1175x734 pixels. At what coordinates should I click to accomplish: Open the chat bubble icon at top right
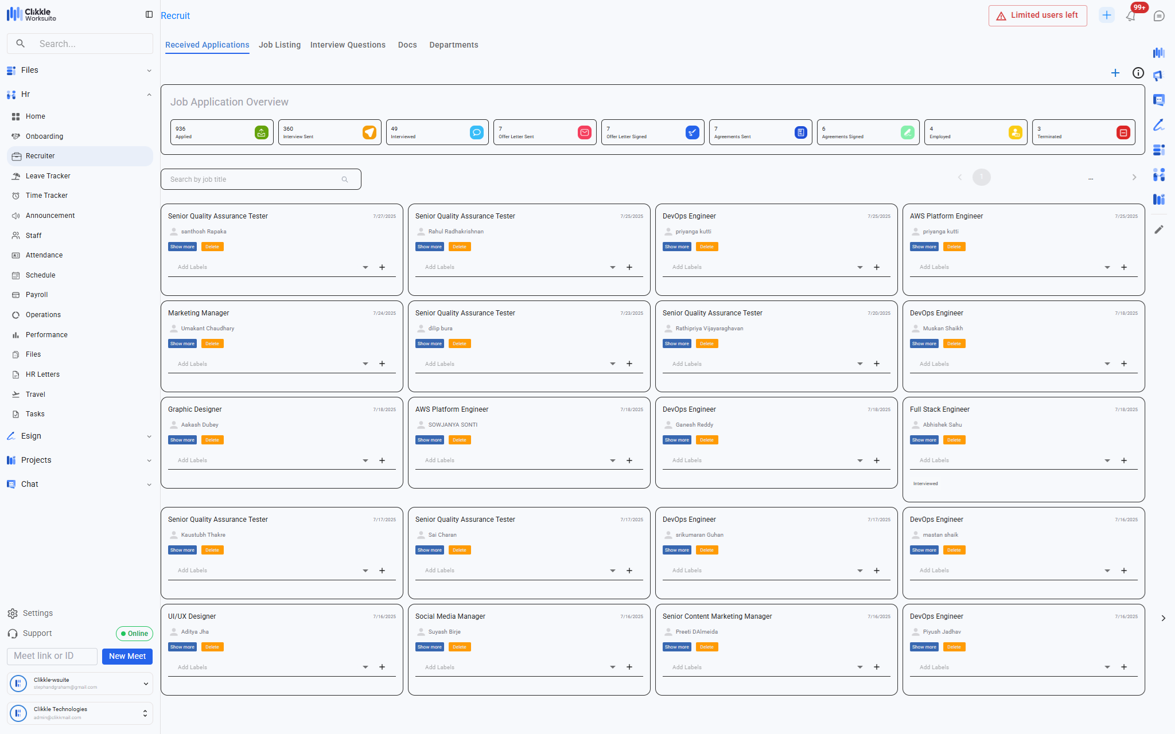click(x=1159, y=16)
